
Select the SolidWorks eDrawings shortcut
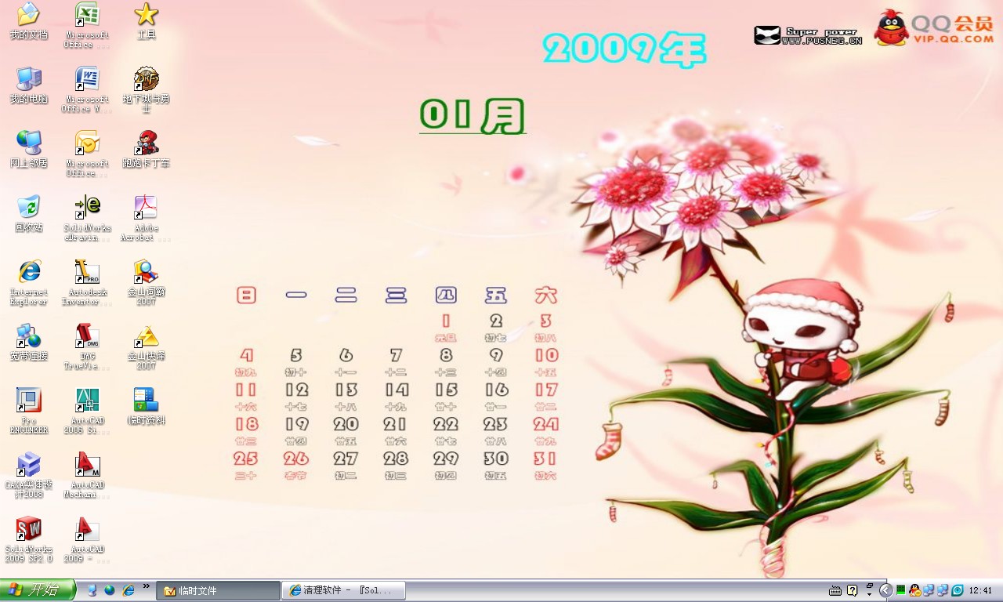[87, 219]
